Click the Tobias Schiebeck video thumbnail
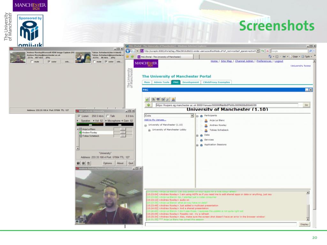The width and height of the screenshot is (327, 245). pos(83,57)
